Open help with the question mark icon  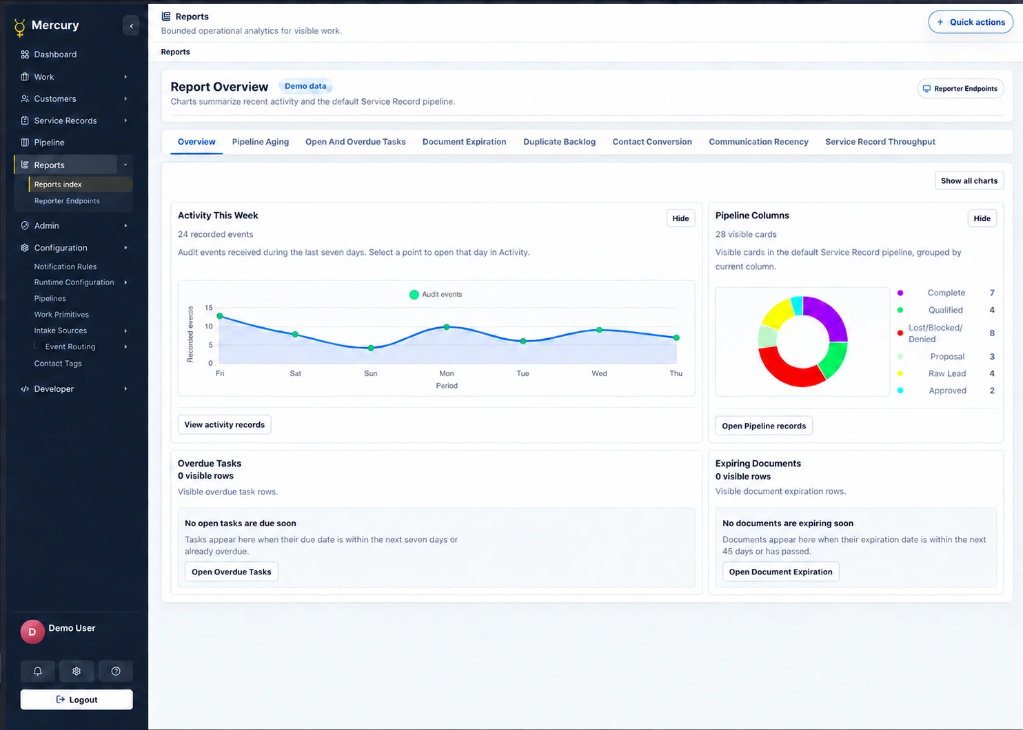[116, 671]
